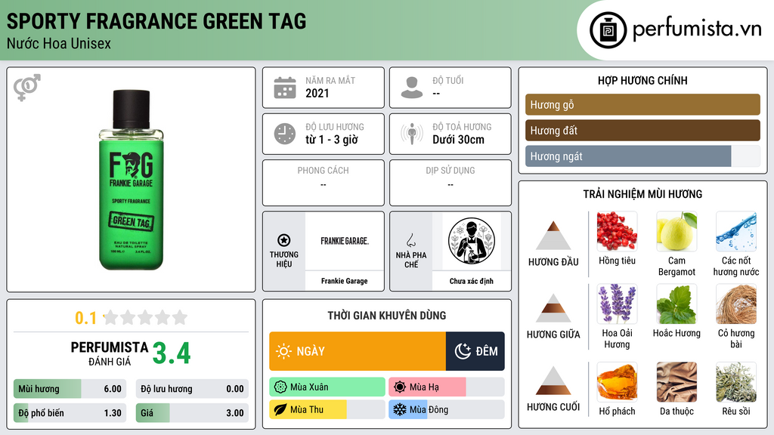
Task: Click the leaf icon for Mùa Thu
Action: [x=280, y=409]
